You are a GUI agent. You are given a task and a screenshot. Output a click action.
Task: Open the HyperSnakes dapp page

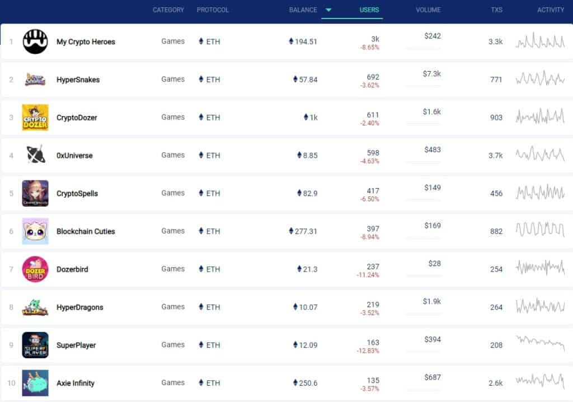click(78, 80)
